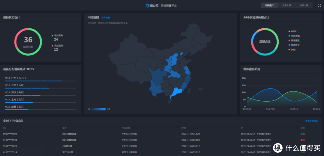Click the NO.3 深圳 (4/8) progress bar
This screenshot has height=156, width=324.
click(x=40, y=95)
